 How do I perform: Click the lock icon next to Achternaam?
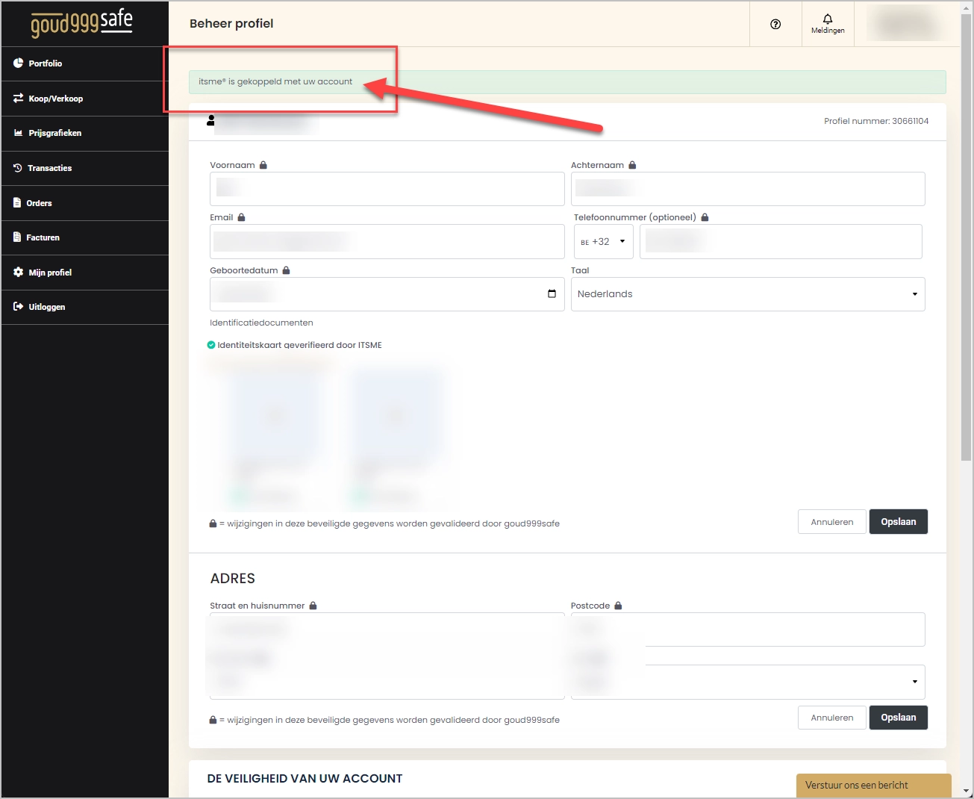click(x=632, y=165)
